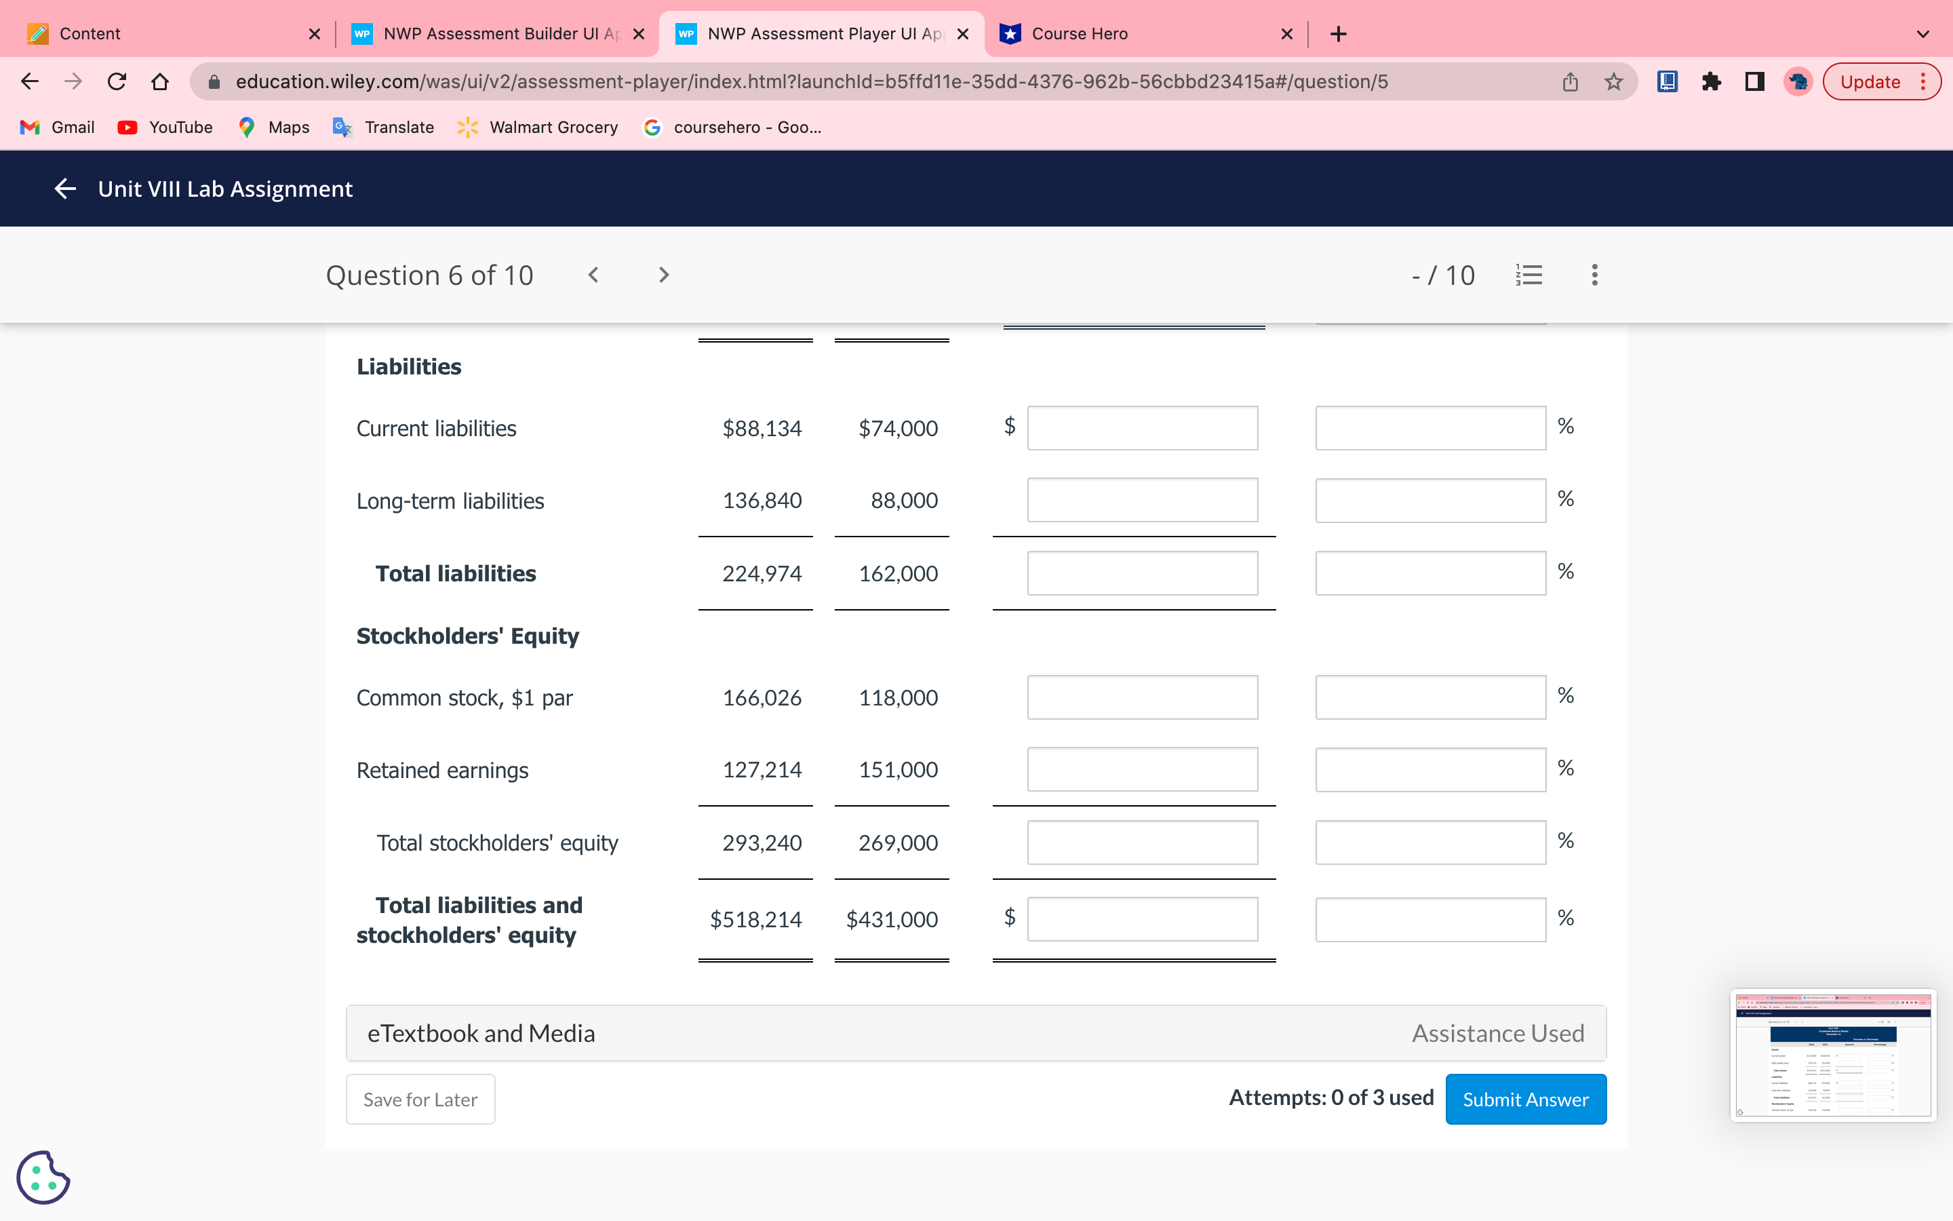Image resolution: width=1953 pixels, height=1221 pixels.
Task: Click into the Current liabilities dollar input field
Action: click(x=1141, y=428)
